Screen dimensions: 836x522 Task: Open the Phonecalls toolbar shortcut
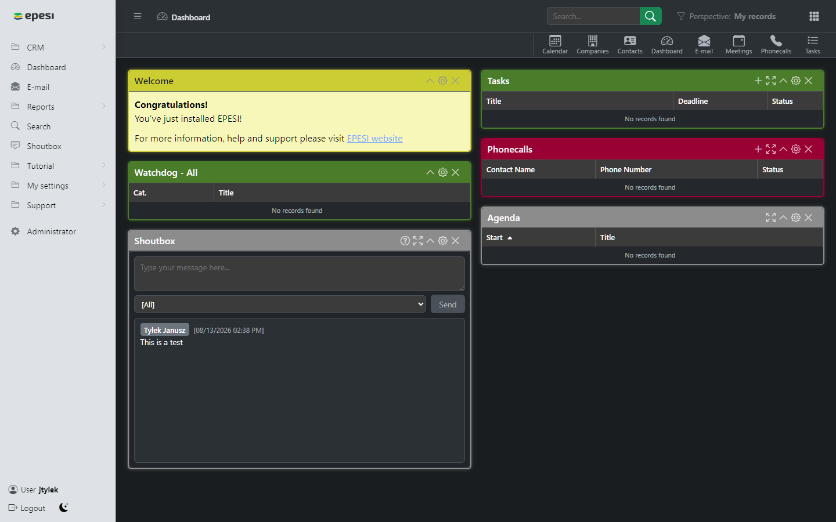[776, 45]
